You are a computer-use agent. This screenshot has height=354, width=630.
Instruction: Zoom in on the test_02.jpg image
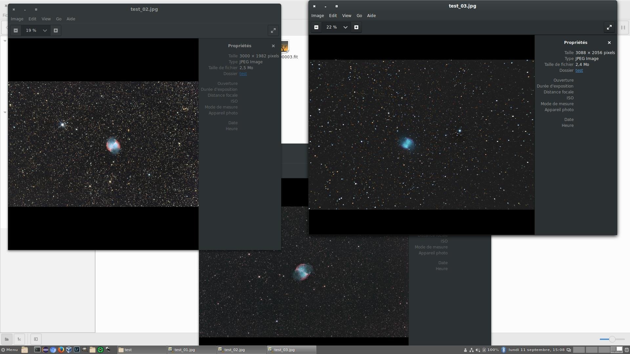tap(56, 30)
